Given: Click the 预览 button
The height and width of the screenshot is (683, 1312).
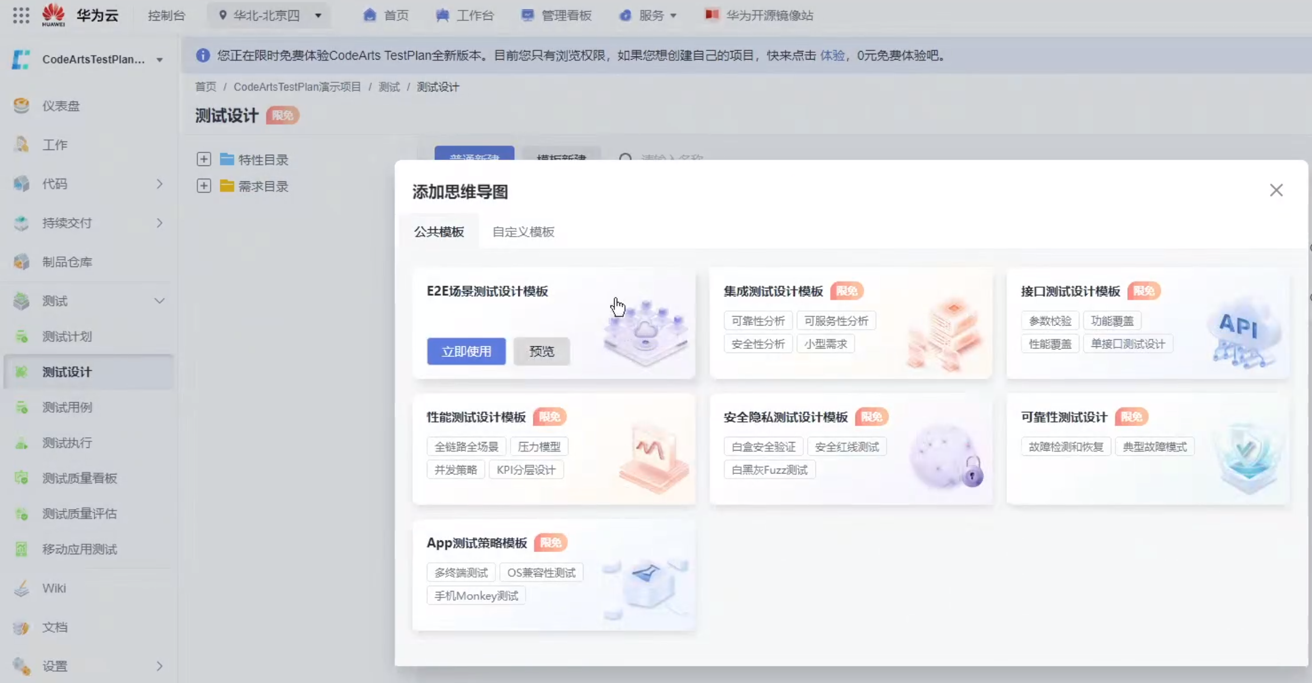Looking at the screenshot, I should click(x=541, y=351).
